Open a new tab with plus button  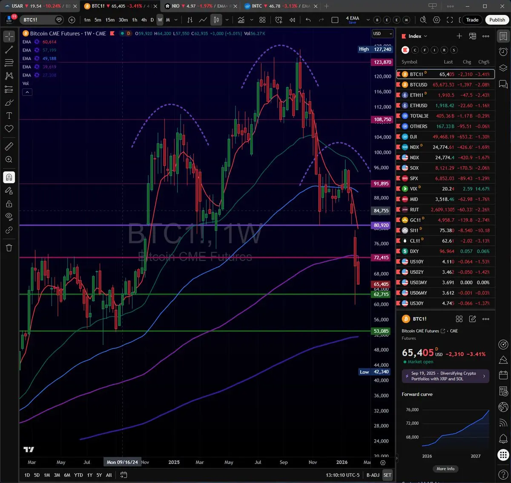coord(327,6)
